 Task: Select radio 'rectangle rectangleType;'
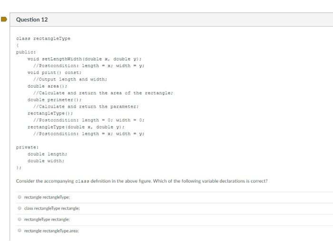tap(20, 197)
